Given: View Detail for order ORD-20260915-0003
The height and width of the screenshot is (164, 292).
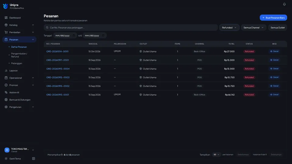Looking at the screenshot, I should pos(274,77).
